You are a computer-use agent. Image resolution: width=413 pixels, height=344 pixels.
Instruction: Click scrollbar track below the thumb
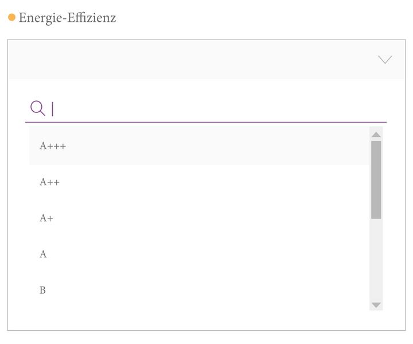(376, 261)
